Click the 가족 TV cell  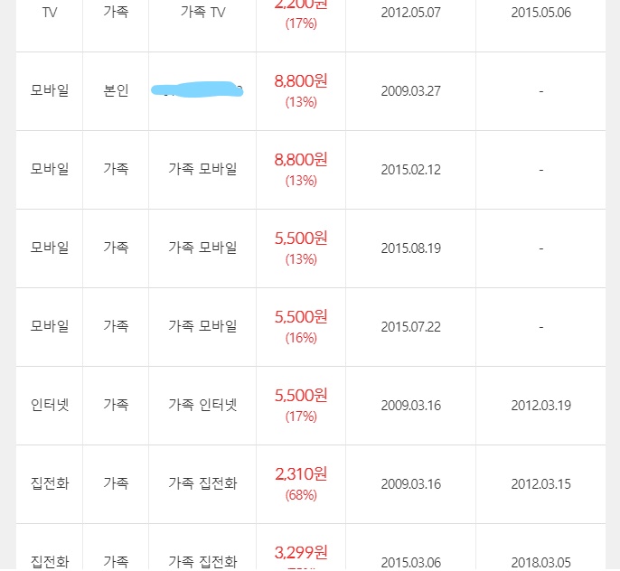202,13
